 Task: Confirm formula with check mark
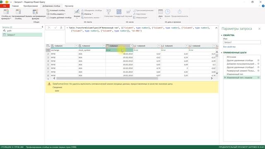[55, 28]
